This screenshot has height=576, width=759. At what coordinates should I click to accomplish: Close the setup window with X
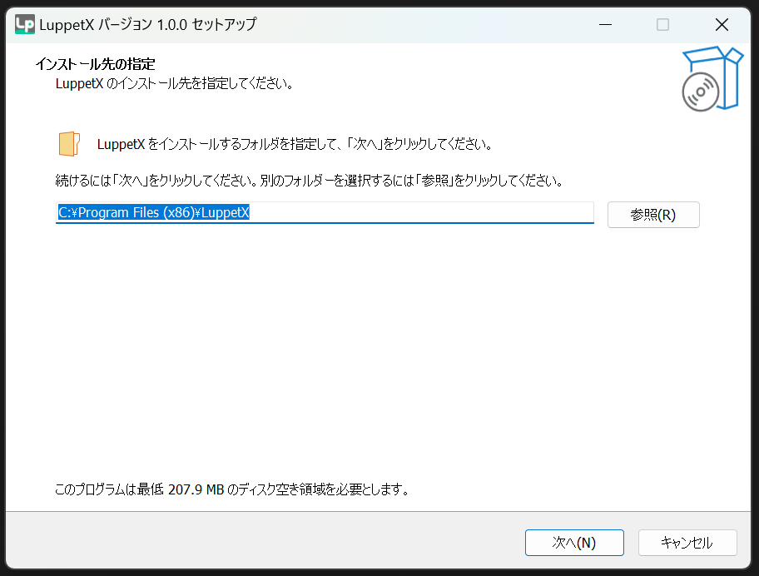[x=722, y=25]
